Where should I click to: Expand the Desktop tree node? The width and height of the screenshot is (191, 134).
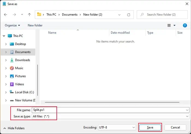pos(6,44)
